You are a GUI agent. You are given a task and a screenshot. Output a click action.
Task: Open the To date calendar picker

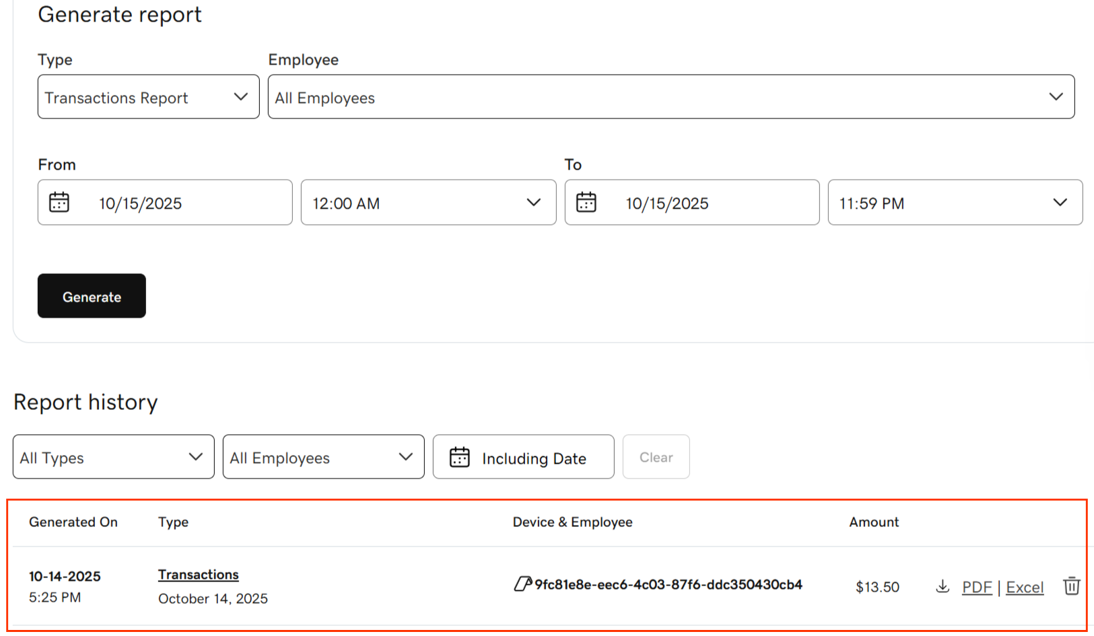(x=586, y=202)
